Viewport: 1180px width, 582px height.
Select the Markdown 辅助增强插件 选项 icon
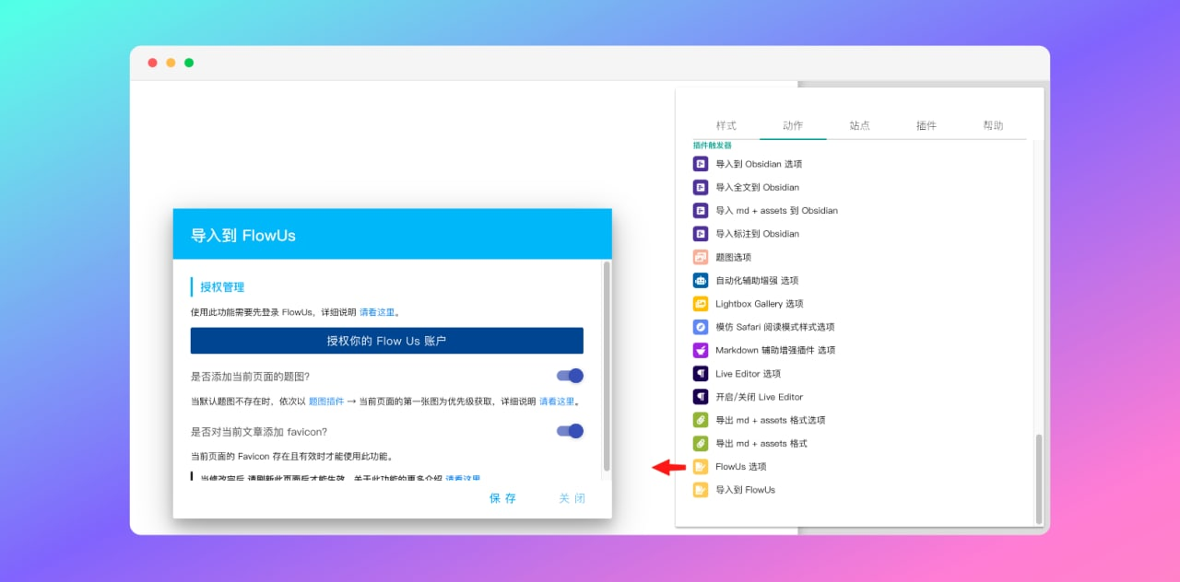[x=701, y=350]
